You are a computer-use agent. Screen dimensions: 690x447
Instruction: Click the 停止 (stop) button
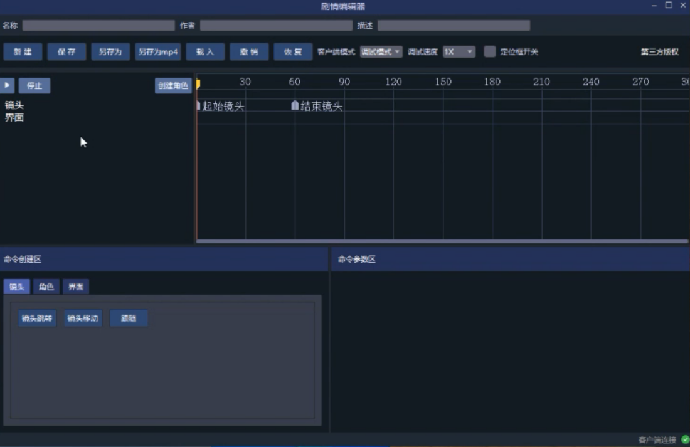pyautogui.click(x=34, y=86)
